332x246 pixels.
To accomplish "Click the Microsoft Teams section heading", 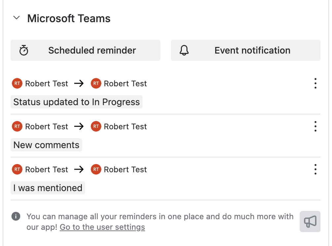I will click(69, 19).
